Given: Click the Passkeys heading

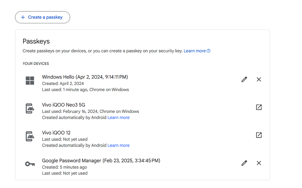Looking at the screenshot, I should (x=36, y=41).
